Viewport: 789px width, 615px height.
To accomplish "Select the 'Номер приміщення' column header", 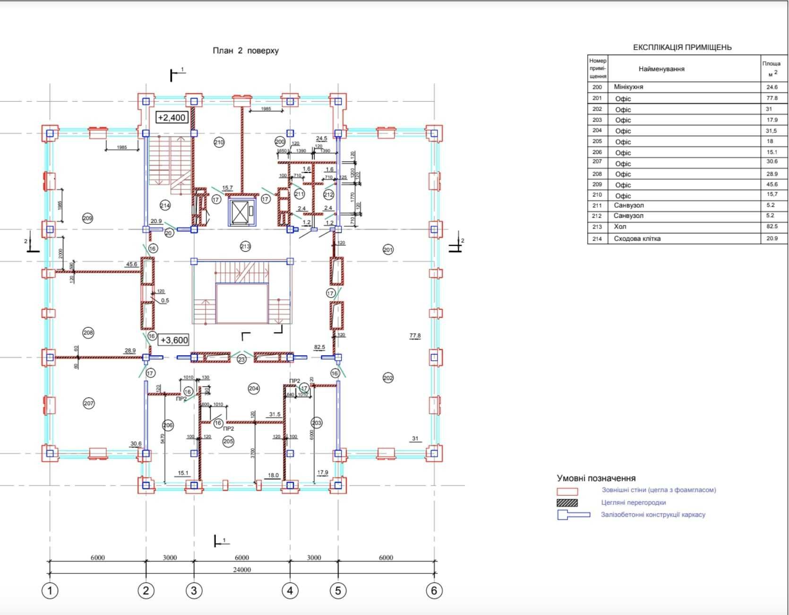I will 598,68.
